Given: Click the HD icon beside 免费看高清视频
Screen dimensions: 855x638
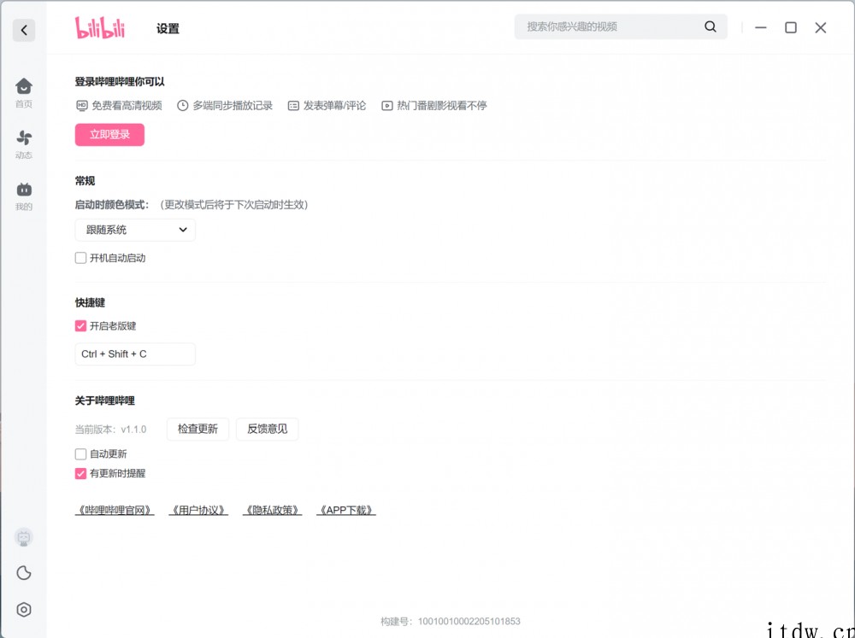Looking at the screenshot, I should (x=82, y=106).
